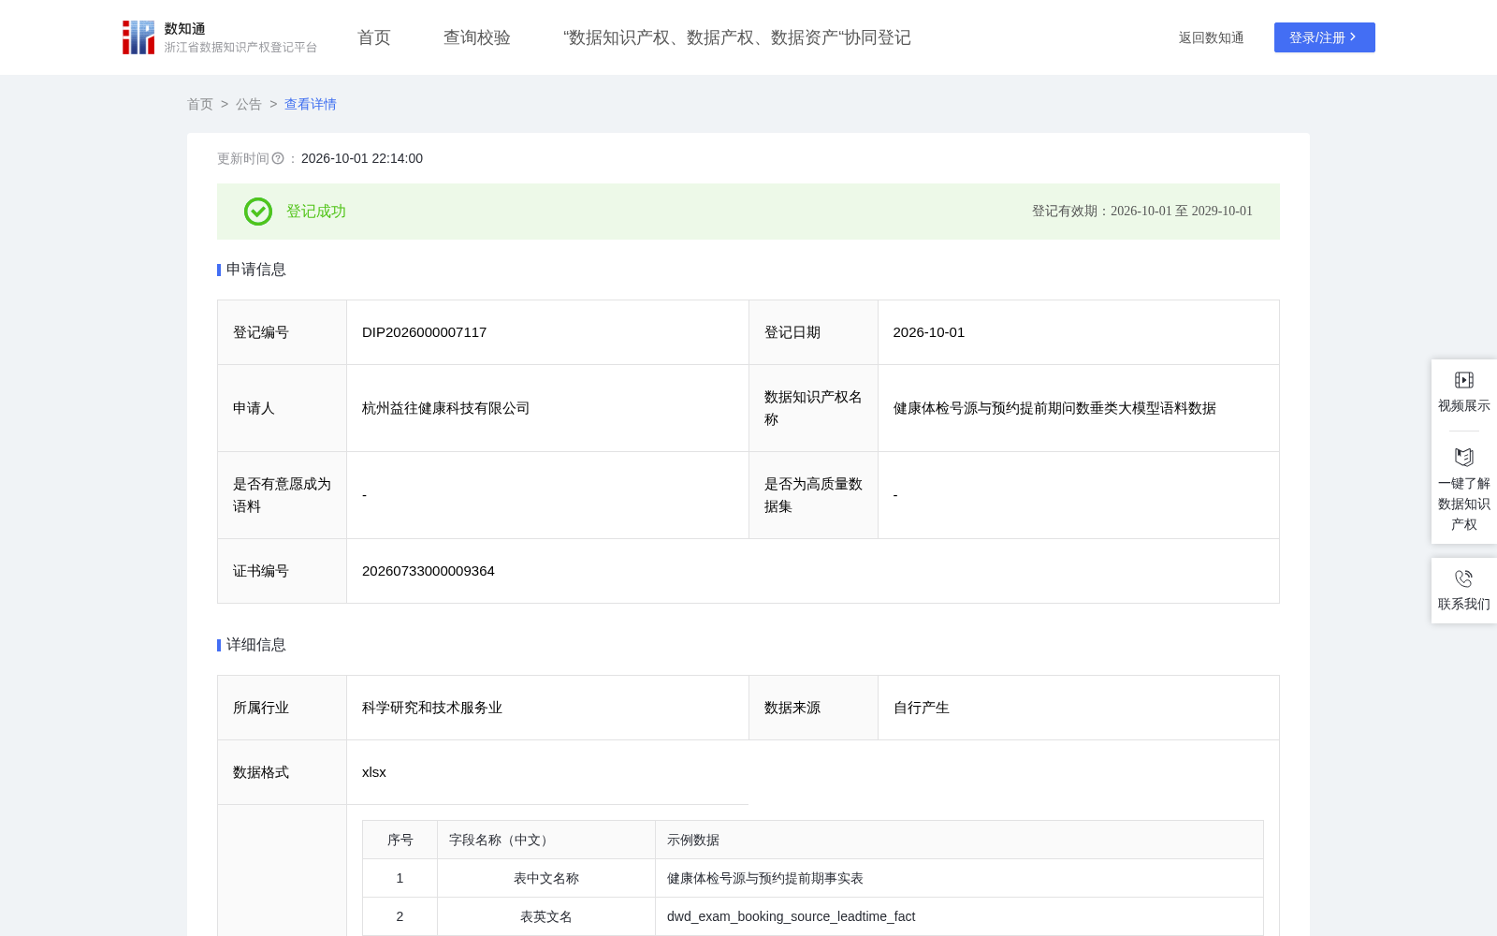This screenshot has height=936, width=1497.
Task: Click the 证书编号 label cell
Action: (x=283, y=571)
